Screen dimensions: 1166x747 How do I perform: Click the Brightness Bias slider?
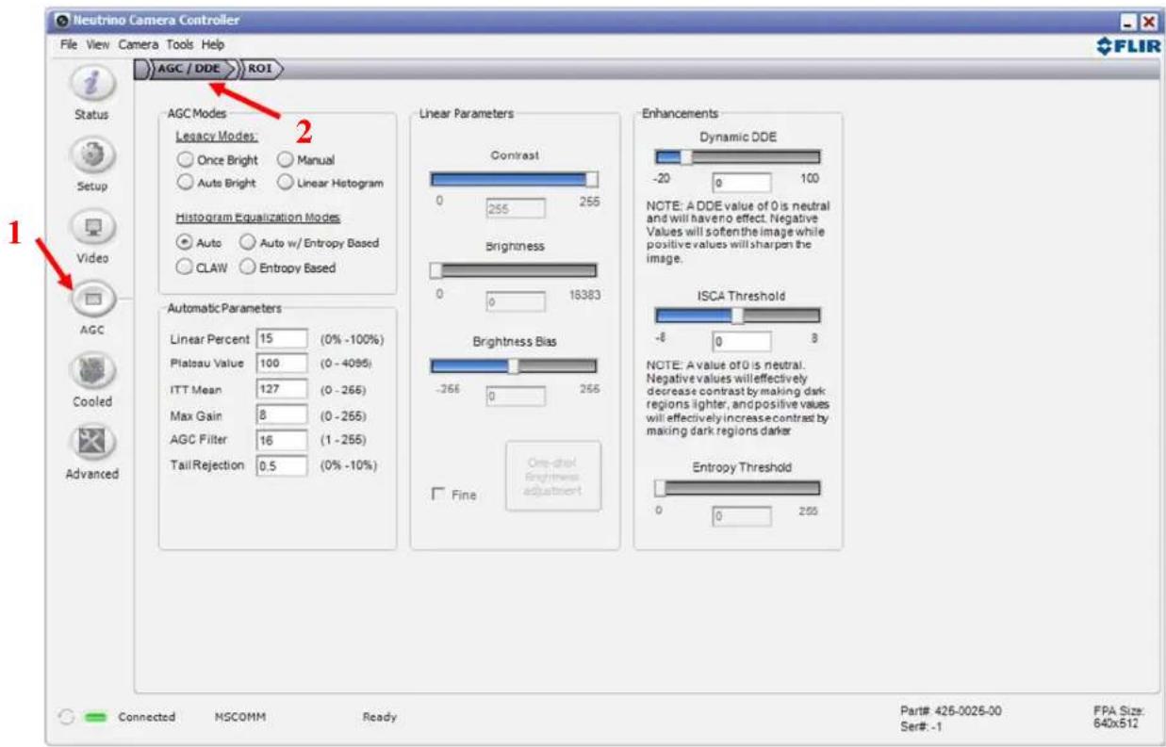coord(514,366)
